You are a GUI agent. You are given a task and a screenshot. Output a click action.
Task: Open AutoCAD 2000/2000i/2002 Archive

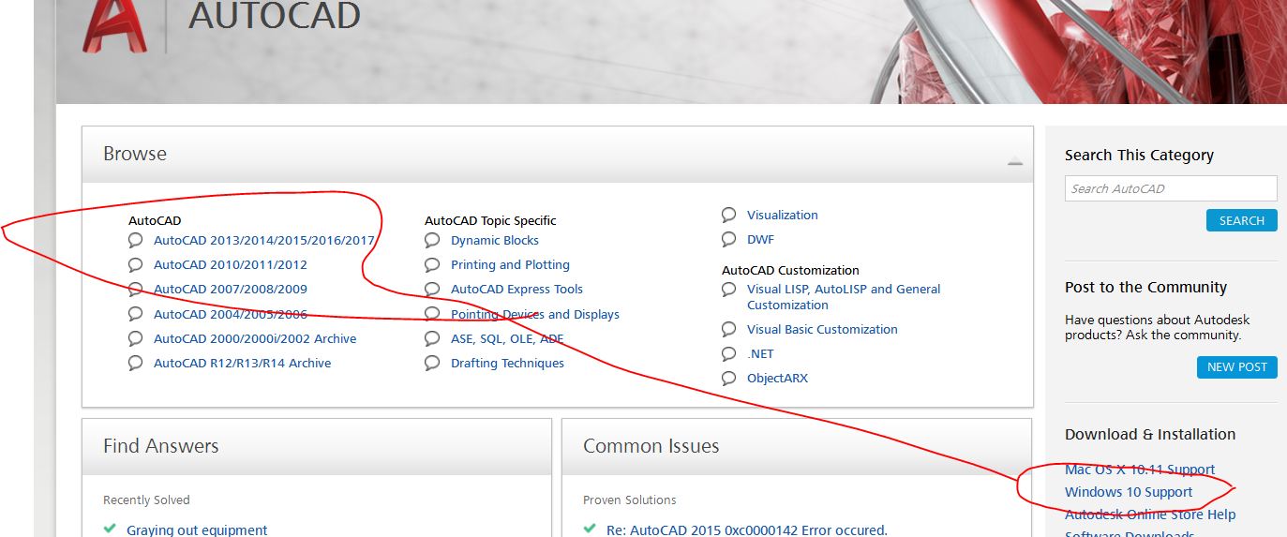tap(255, 339)
